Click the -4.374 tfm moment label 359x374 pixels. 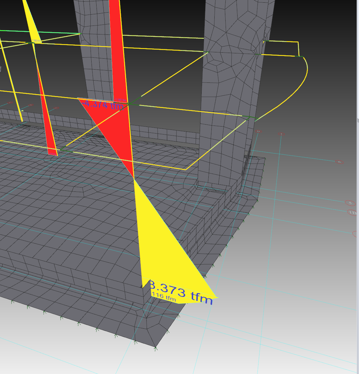(103, 105)
